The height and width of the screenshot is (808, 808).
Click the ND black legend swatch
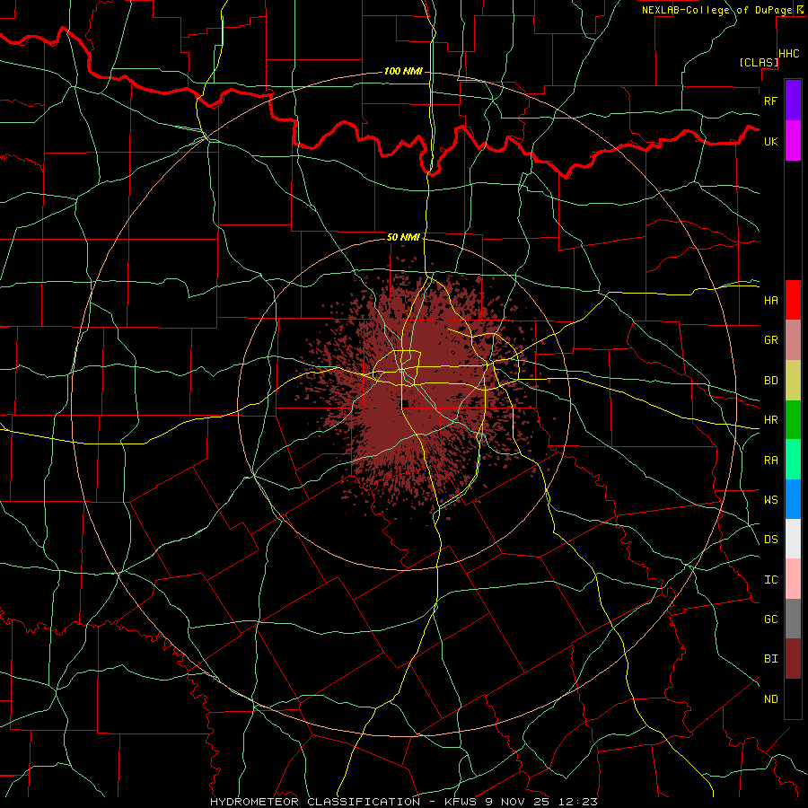(793, 698)
